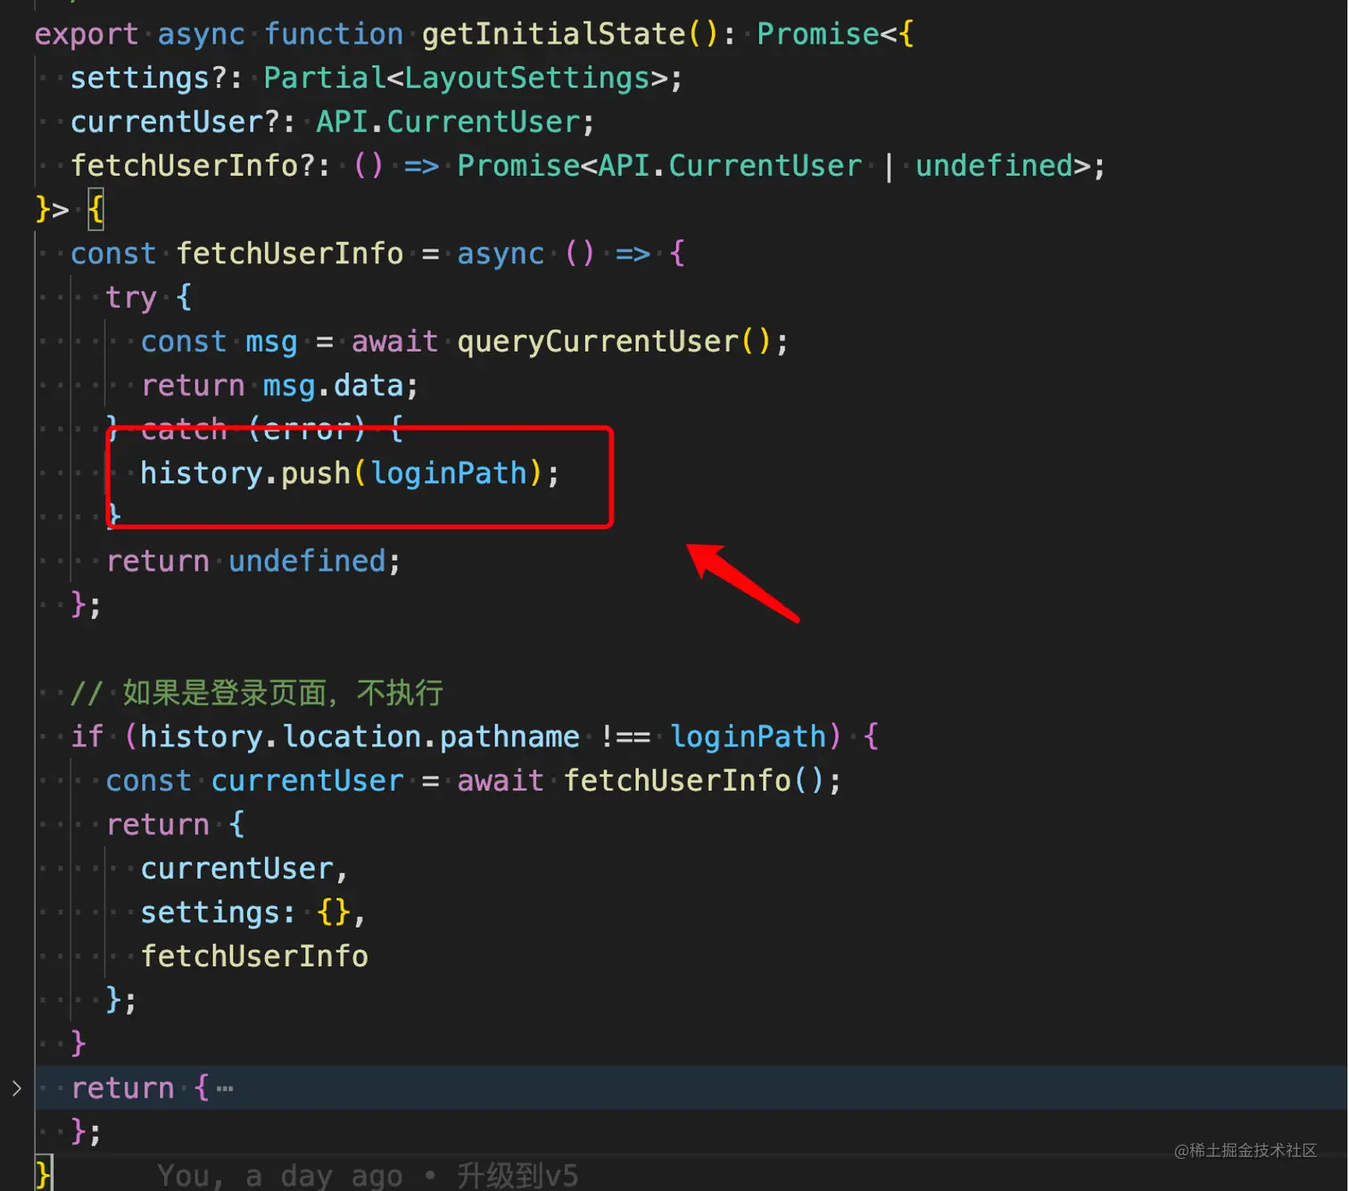Click the 'getInitialState' function name
Viewport: 1349px width, 1191px height.
(x=553, y=35)
